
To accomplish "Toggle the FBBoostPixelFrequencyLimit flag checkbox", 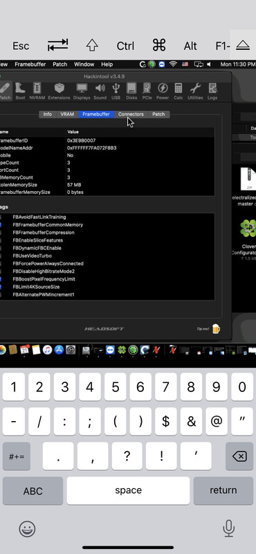I will pyautogui.click(x=0, y=279).
